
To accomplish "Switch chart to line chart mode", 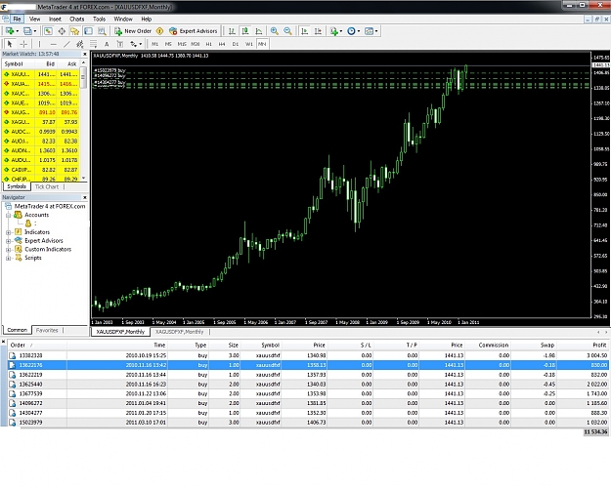I will click(x=259, y=31).
